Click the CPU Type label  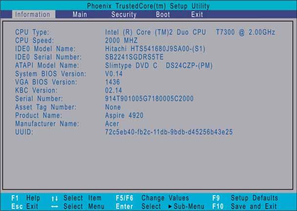pyautogui.click(x=32, y=32)
